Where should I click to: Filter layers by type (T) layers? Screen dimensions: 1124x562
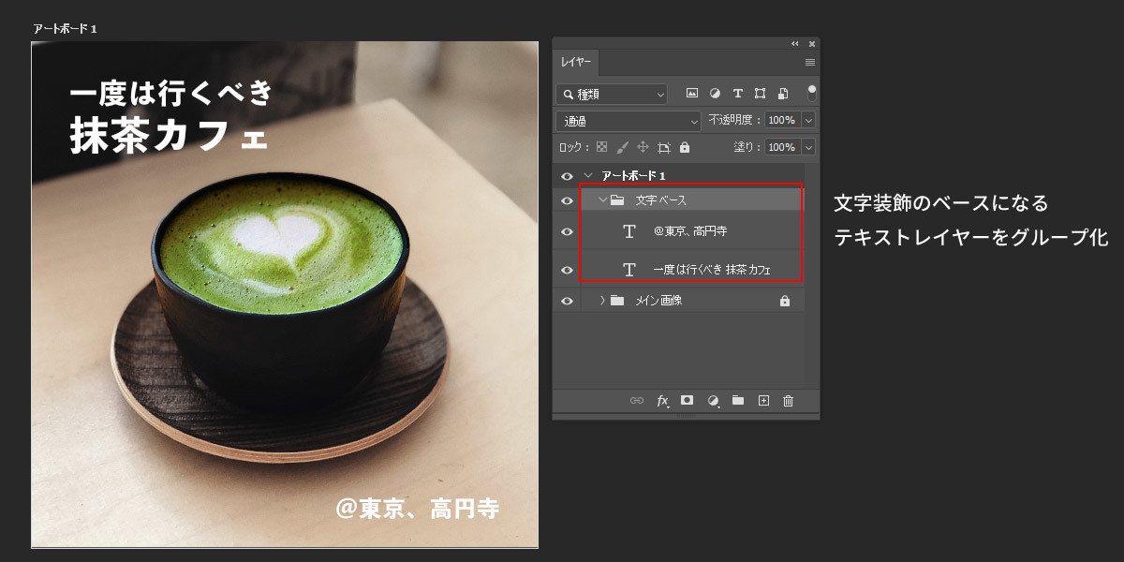pyautogui.click(x=737, y=94)
